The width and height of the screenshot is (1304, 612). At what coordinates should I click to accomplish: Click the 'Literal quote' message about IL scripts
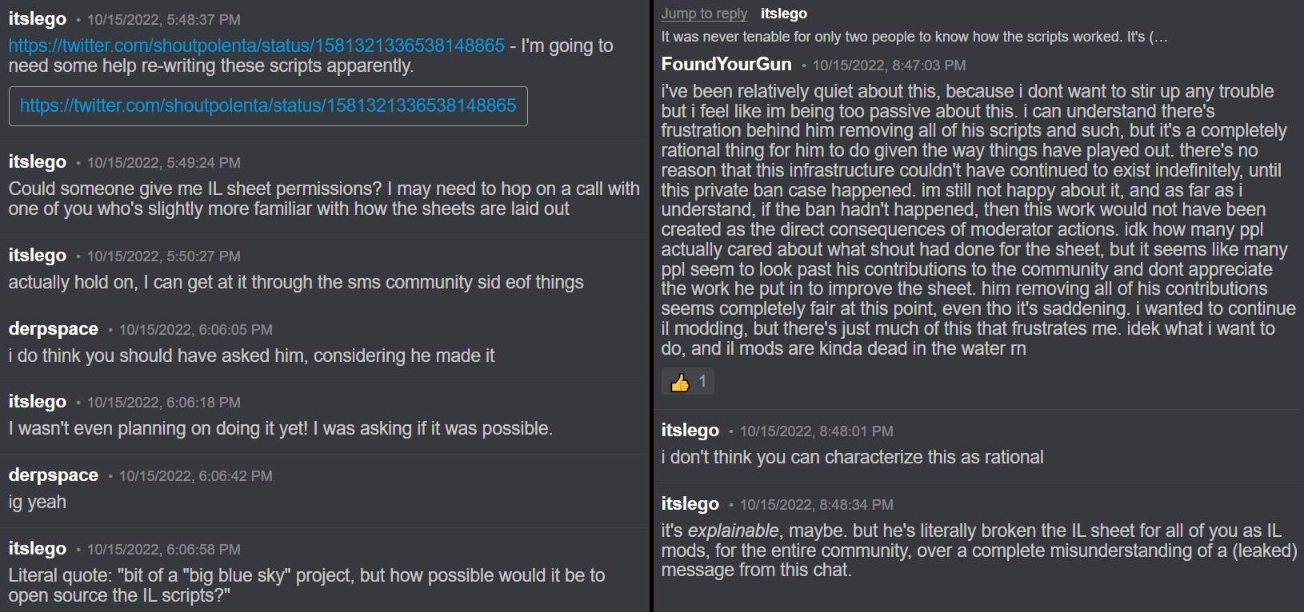[x=306, y=585]
